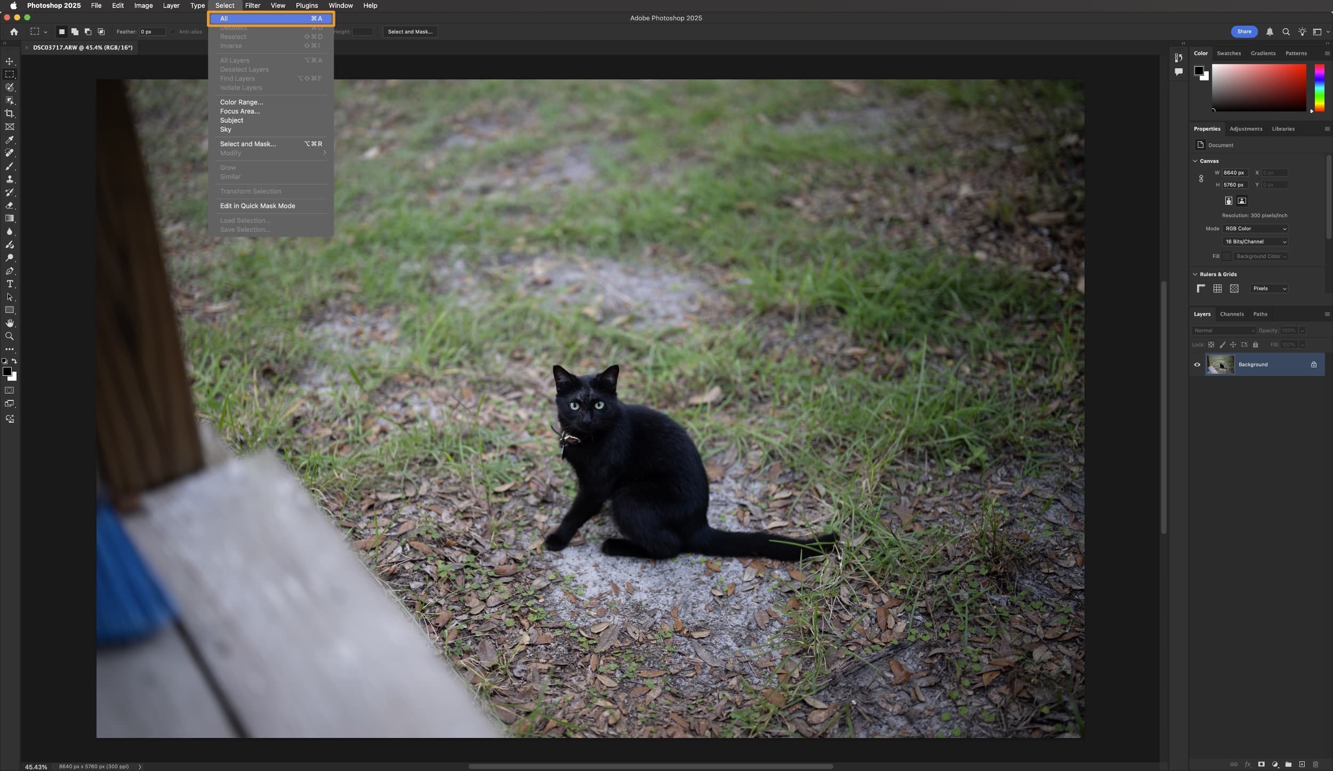This screenshot has height=771, width=1333.
Task: Switch to the Channels tab
Action: tap(1232, 314)
